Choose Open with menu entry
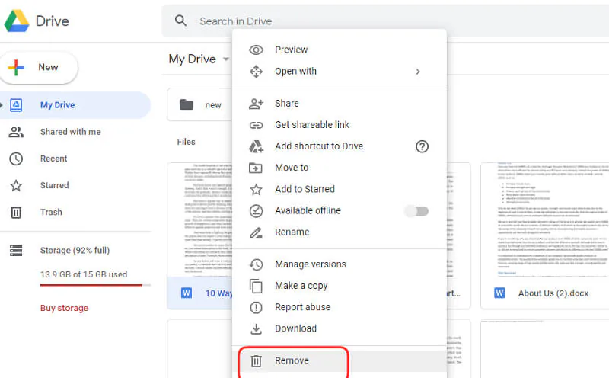The image size is (609, 378). (x=340, y=72)
